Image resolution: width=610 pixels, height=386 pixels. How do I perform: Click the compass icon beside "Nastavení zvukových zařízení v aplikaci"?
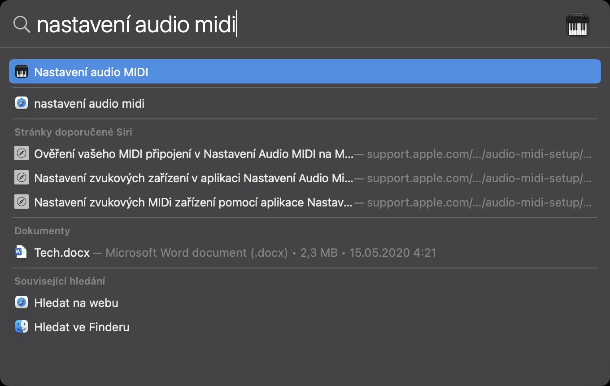coord(22,178)
